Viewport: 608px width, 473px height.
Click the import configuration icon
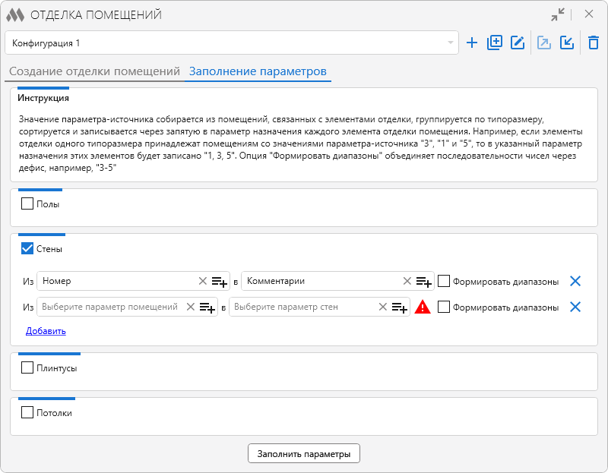(x=567, y=43)
